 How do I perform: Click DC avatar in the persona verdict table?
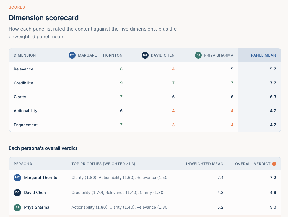17,193
